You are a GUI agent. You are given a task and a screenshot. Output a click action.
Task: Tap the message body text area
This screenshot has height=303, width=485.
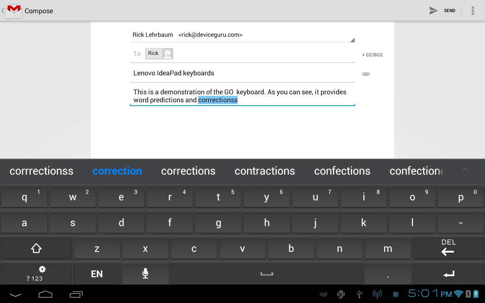tap(242, 96)
